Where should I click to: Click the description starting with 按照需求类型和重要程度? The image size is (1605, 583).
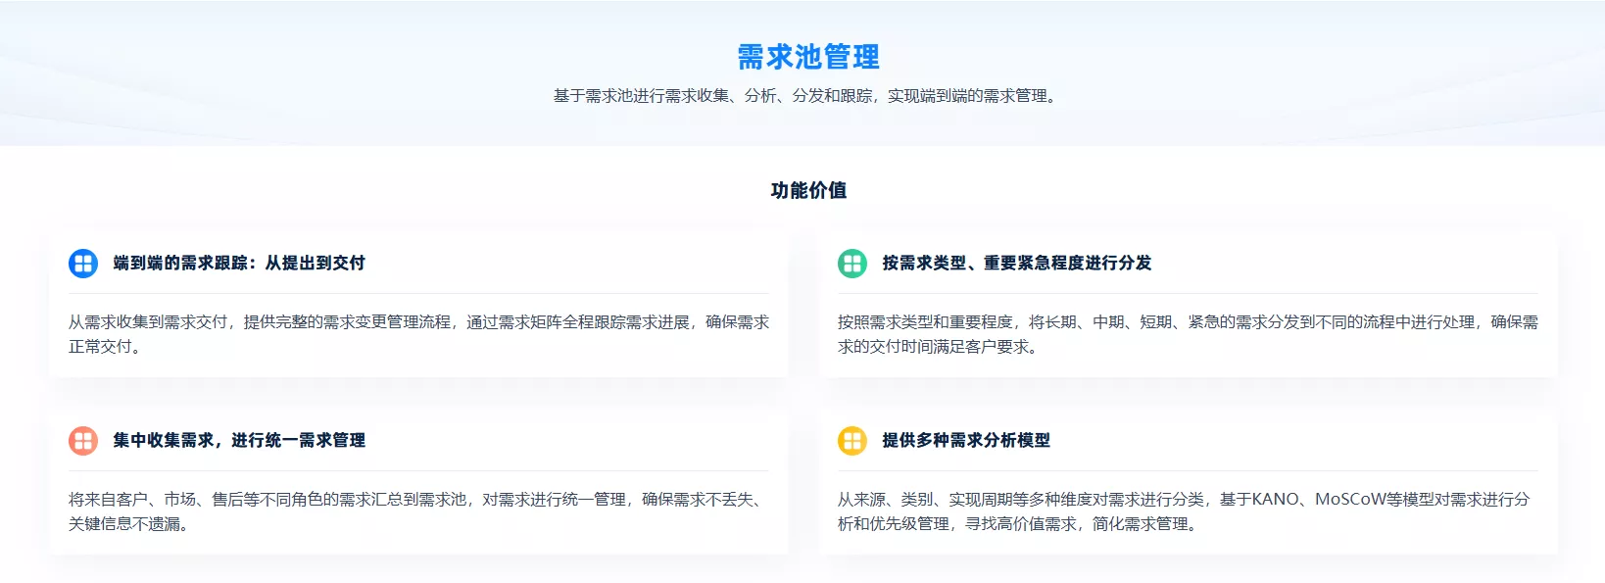(1188, 334)
